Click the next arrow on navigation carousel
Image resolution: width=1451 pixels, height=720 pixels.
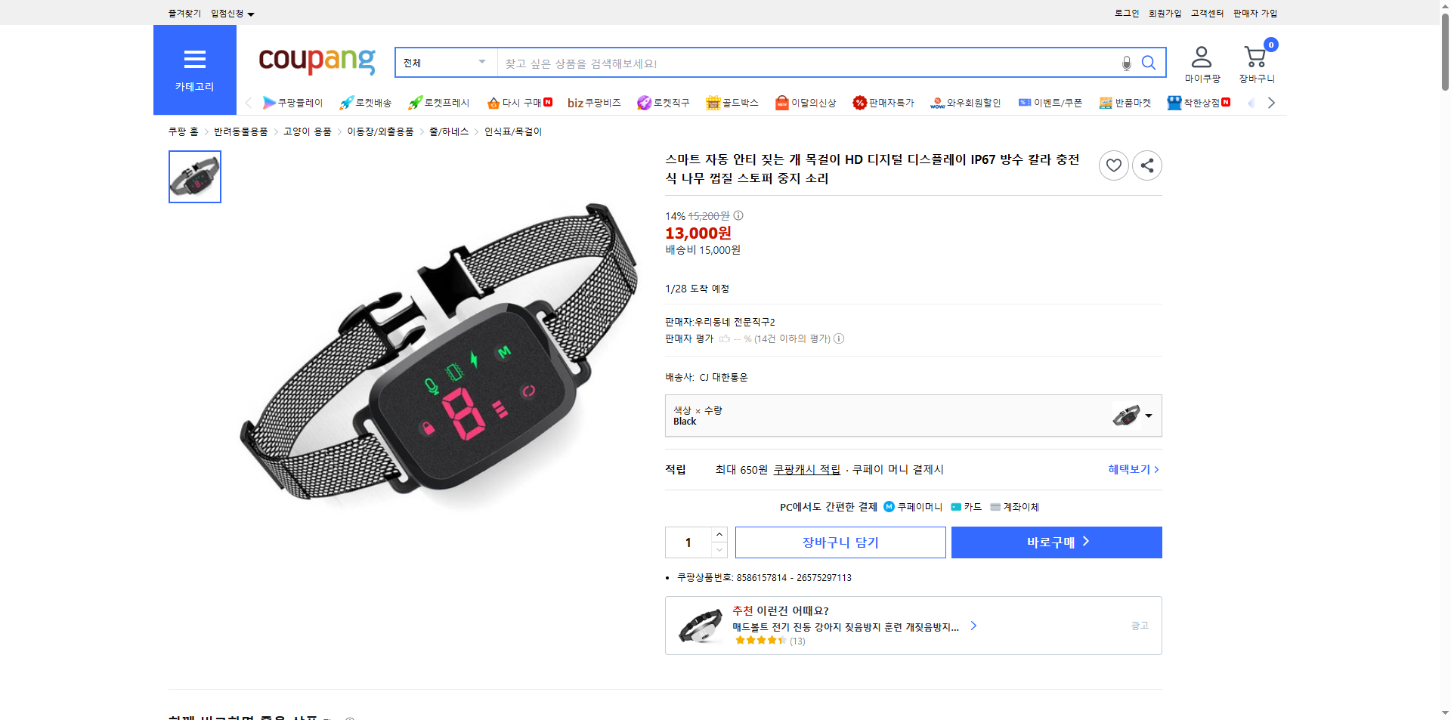pyautogui.click(x=1272, y=103)
